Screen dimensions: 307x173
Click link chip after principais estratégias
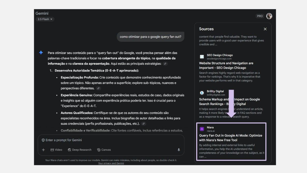[x=165, y=64]
